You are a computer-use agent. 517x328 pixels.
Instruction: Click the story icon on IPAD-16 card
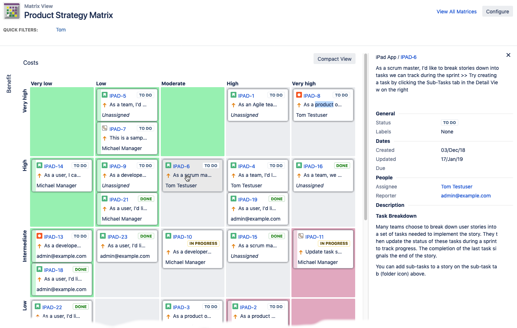point(299,166)
